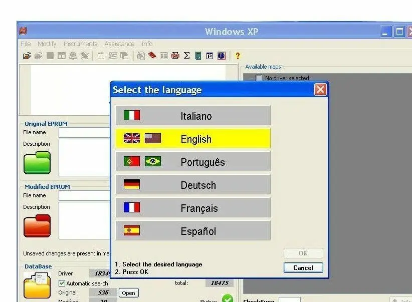The image size is (412, 302).
Task: Click the yellow question mark help icon
Action: tap(238, 56)
